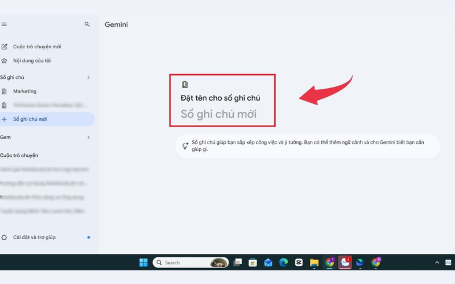Viewport: 455px width, 284px height.
Task: Click the notebook icon above Đặt tên cho sổ ghi chú
Action: [x=185, y=85]
